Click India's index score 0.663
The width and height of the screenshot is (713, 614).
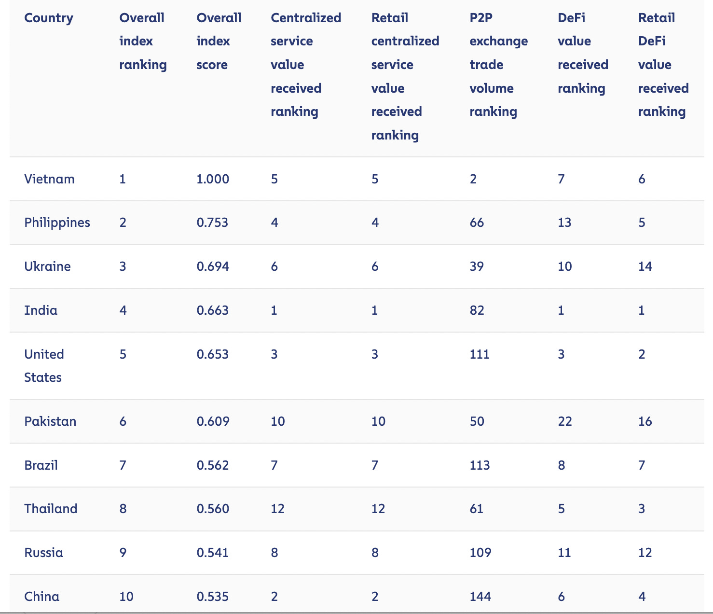pyautogui.click(x=213, y=310)
